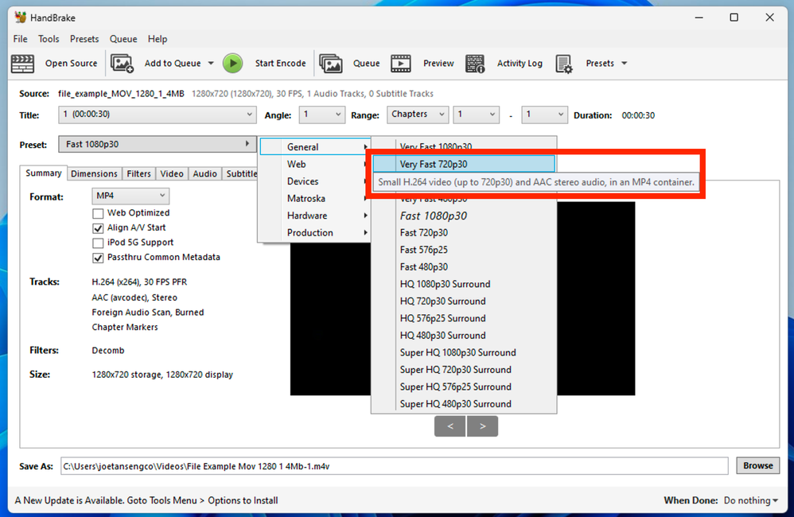794x517 pixels.
Task: Choose the Fast 1080p30 preset in list
Action: pyautogui.click(x=464, y=216)
